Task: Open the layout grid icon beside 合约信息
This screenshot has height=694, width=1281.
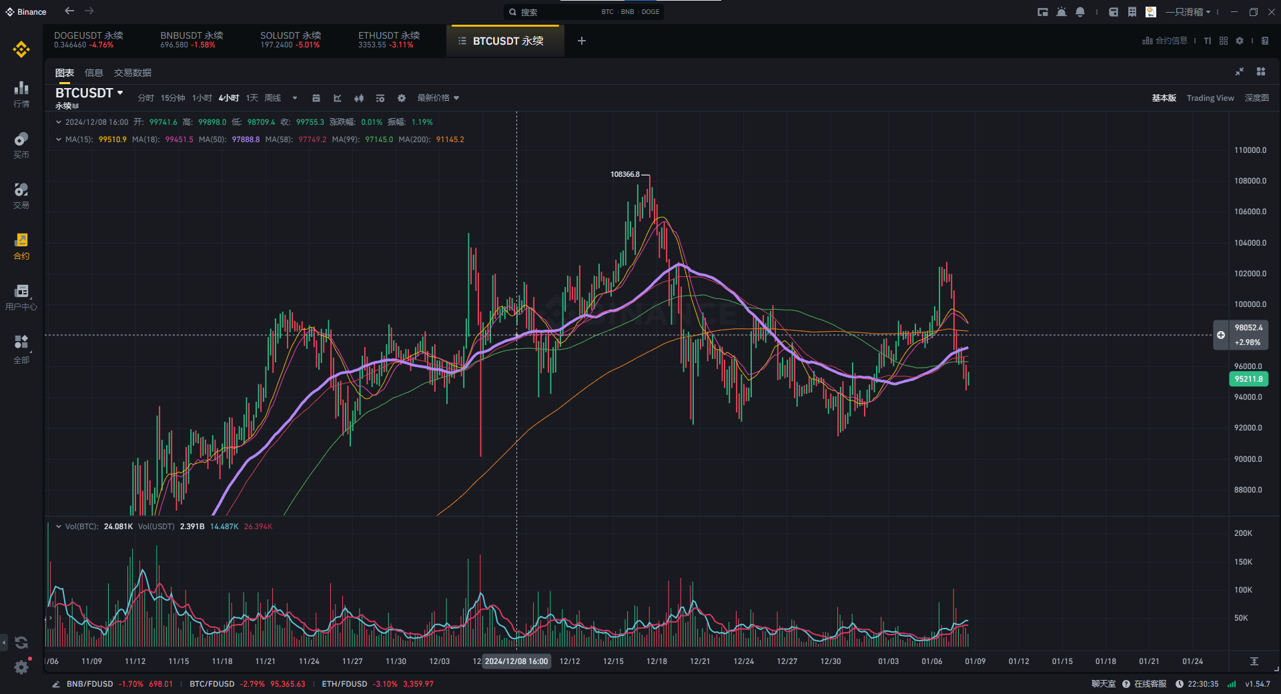Action: [x=1224, y=41]
